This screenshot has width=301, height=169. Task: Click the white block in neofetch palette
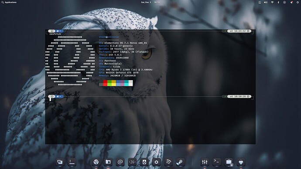pos(130,83)
